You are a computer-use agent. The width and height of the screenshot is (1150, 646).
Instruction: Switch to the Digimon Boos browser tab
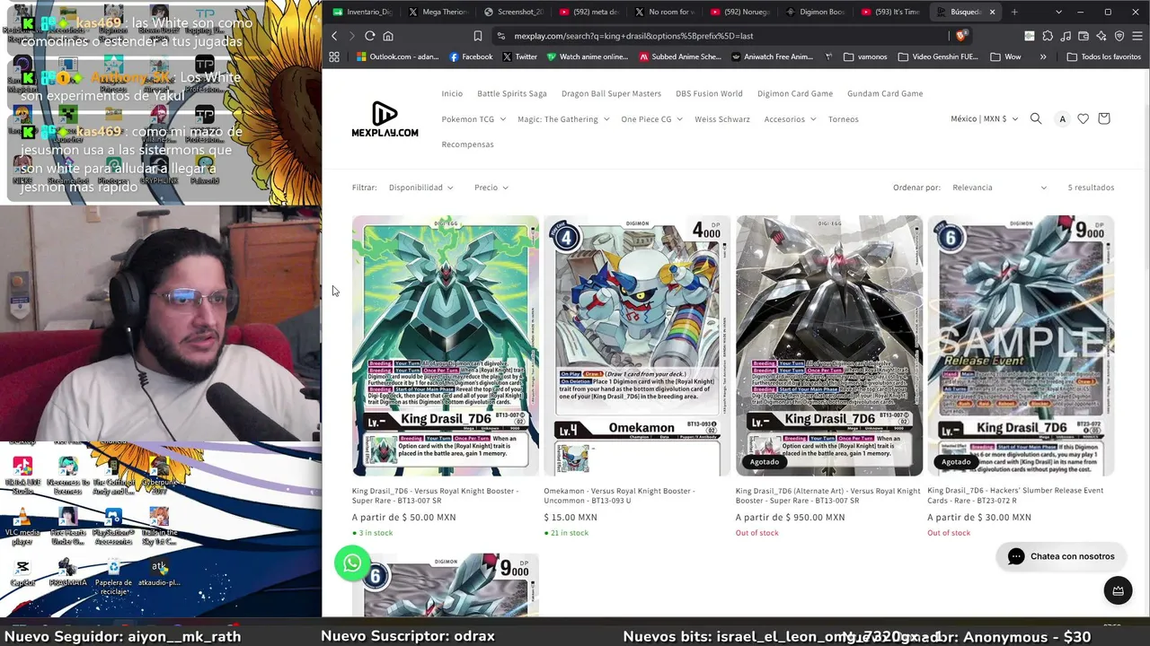815,12
